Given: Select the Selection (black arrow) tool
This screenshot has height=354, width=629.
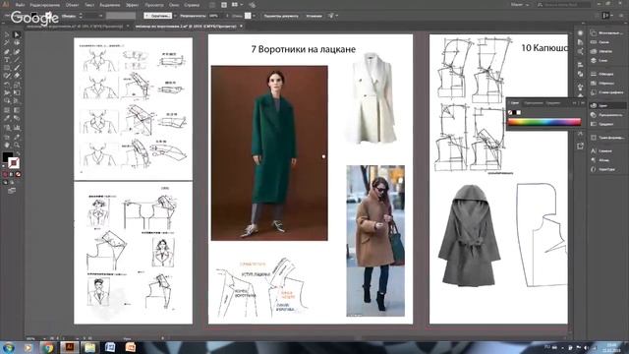Looking at the screenshot, I should [7, 35].
